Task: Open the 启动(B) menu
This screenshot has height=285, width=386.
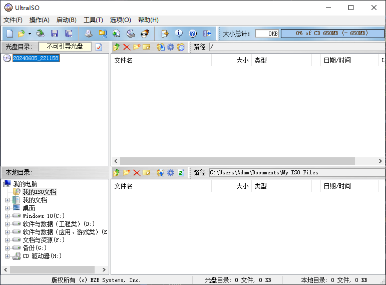Action: [x=66, y=20]
